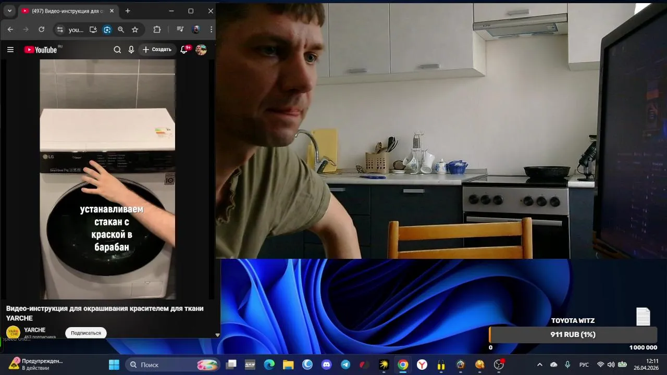Viewport: 667px width, 375px height.
Task: Open a new tab with plus
Action: tap(128, 11)
